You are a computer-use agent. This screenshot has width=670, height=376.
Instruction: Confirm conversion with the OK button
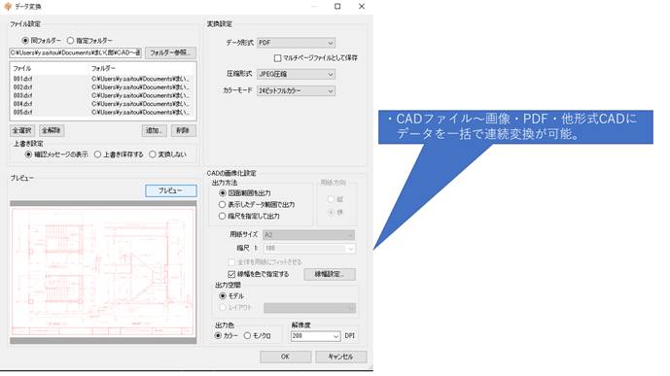pyautogui.click(x=286, y=357)
